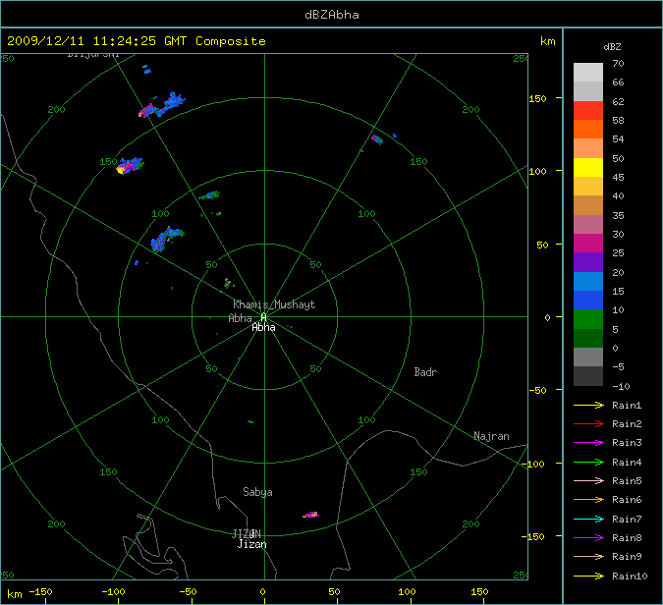Click the km label beside timestamp row

pyautogui.click(x=547, y=41)
